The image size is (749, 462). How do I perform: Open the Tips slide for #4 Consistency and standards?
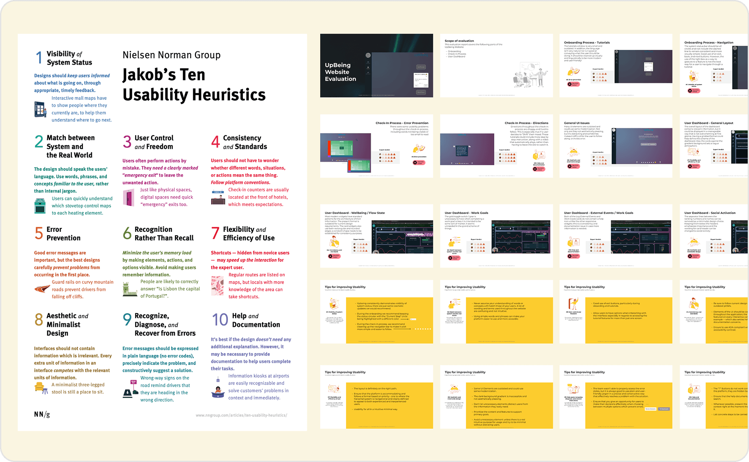click(714, 312)
